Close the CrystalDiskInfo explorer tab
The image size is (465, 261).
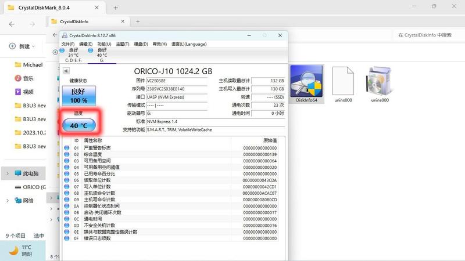pos(123,21)
